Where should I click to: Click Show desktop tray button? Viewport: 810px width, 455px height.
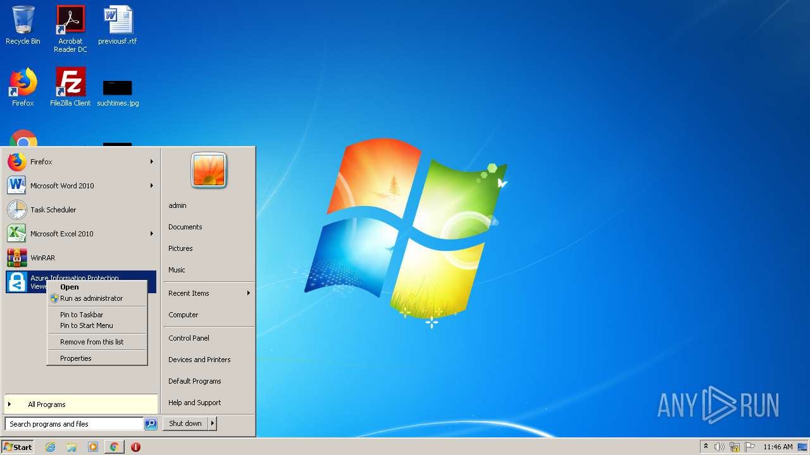(802, 447)
